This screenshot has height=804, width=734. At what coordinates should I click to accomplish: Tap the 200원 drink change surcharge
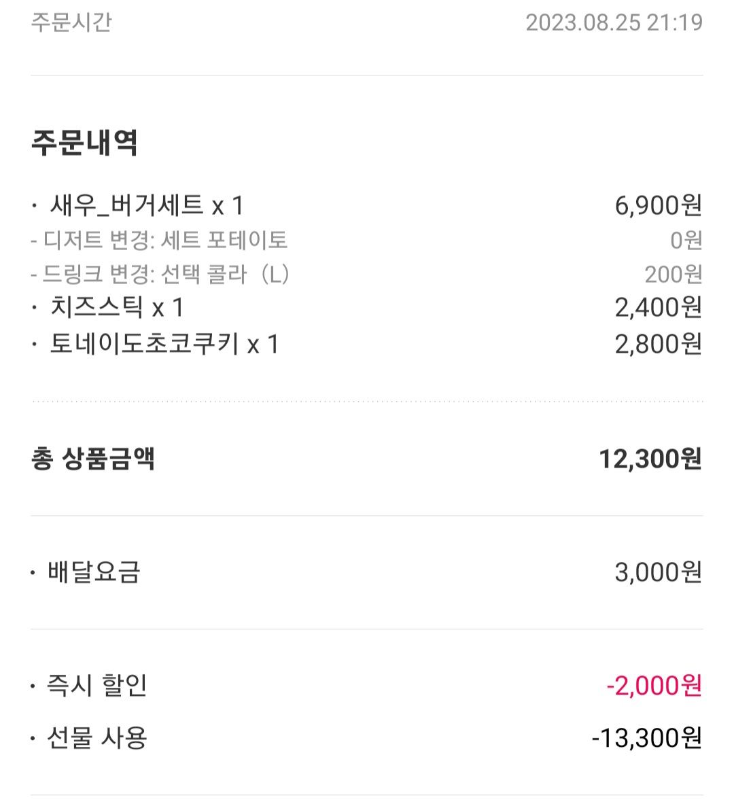673,275
